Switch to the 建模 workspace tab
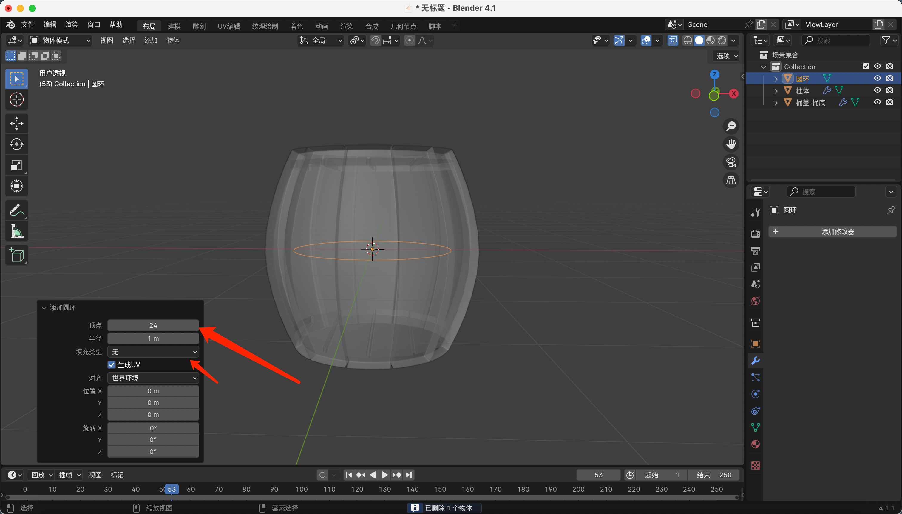The height and width of the screenshot is (514, 902). [174, 26]
